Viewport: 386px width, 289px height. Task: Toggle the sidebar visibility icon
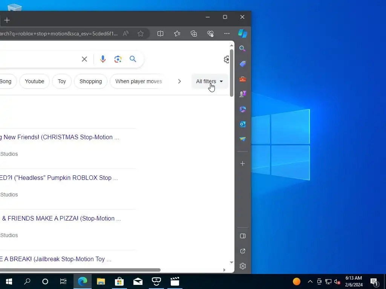[x=242, y=236]
